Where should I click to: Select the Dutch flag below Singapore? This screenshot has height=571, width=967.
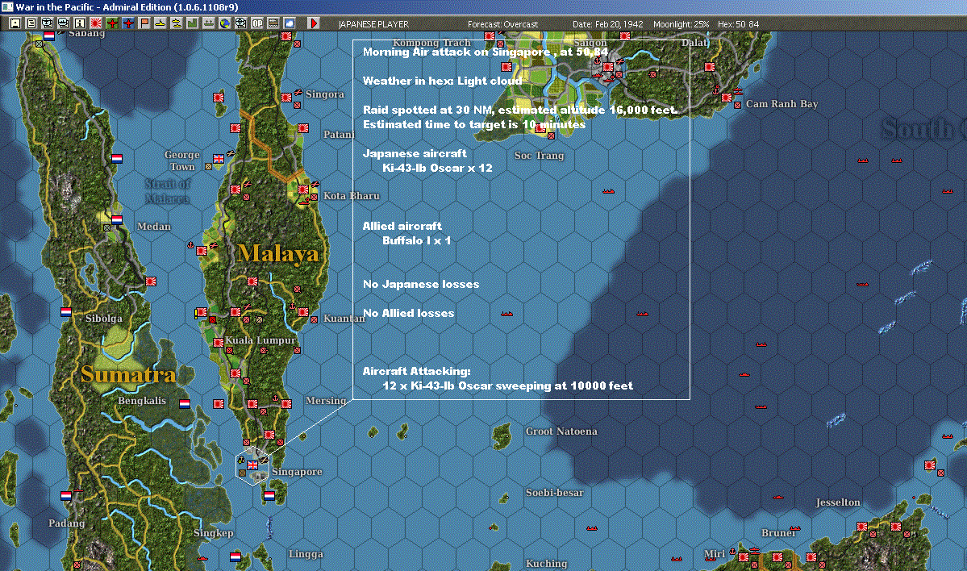click(269, 496)
